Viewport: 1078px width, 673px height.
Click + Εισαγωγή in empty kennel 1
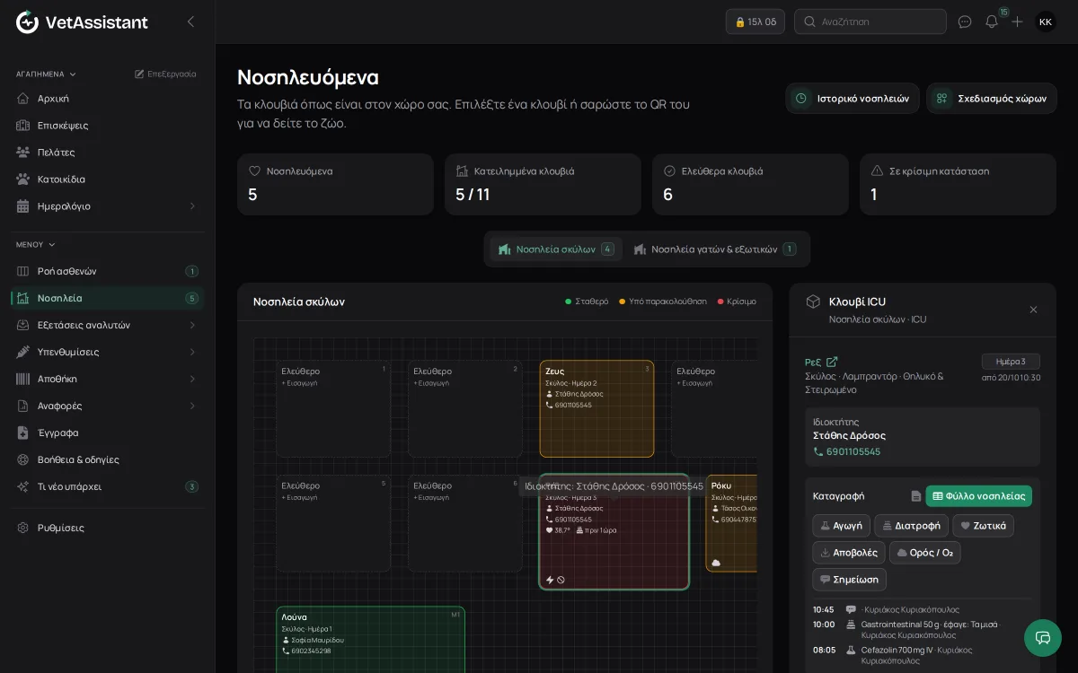(x=299, y=383)
